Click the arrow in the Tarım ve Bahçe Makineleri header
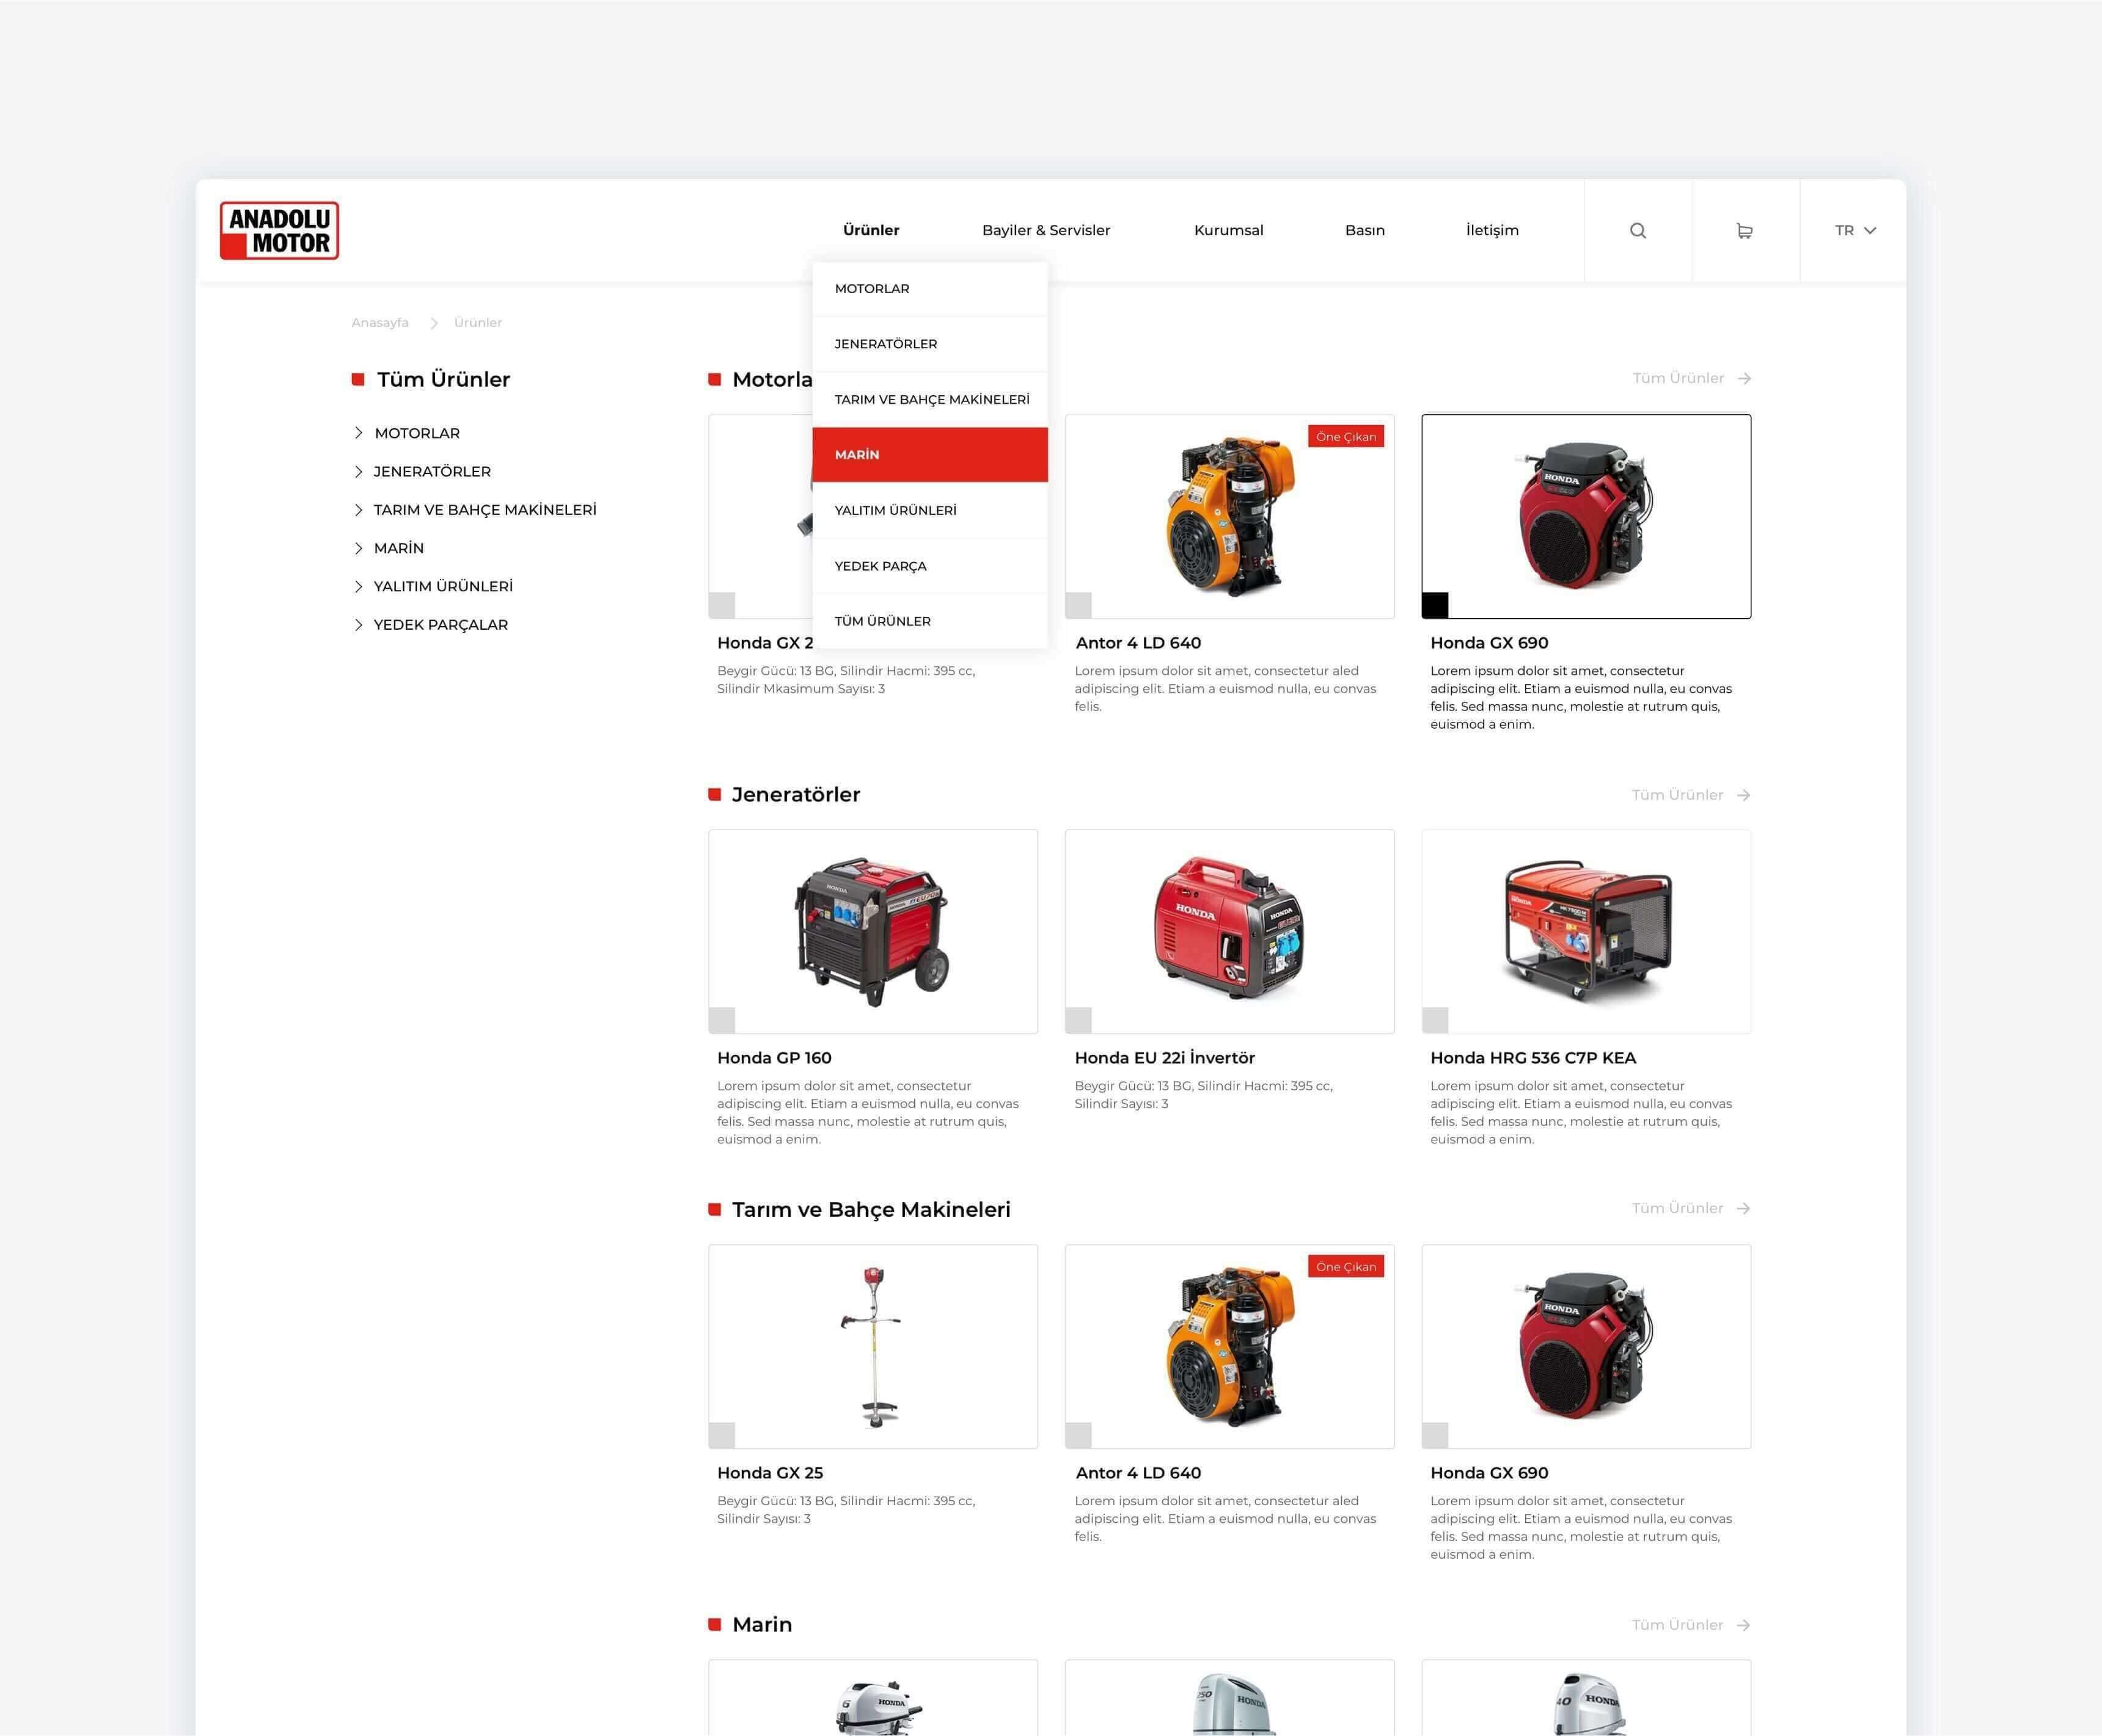The width and height of the screenshot is (2102, 1736). [1744, 1208]
